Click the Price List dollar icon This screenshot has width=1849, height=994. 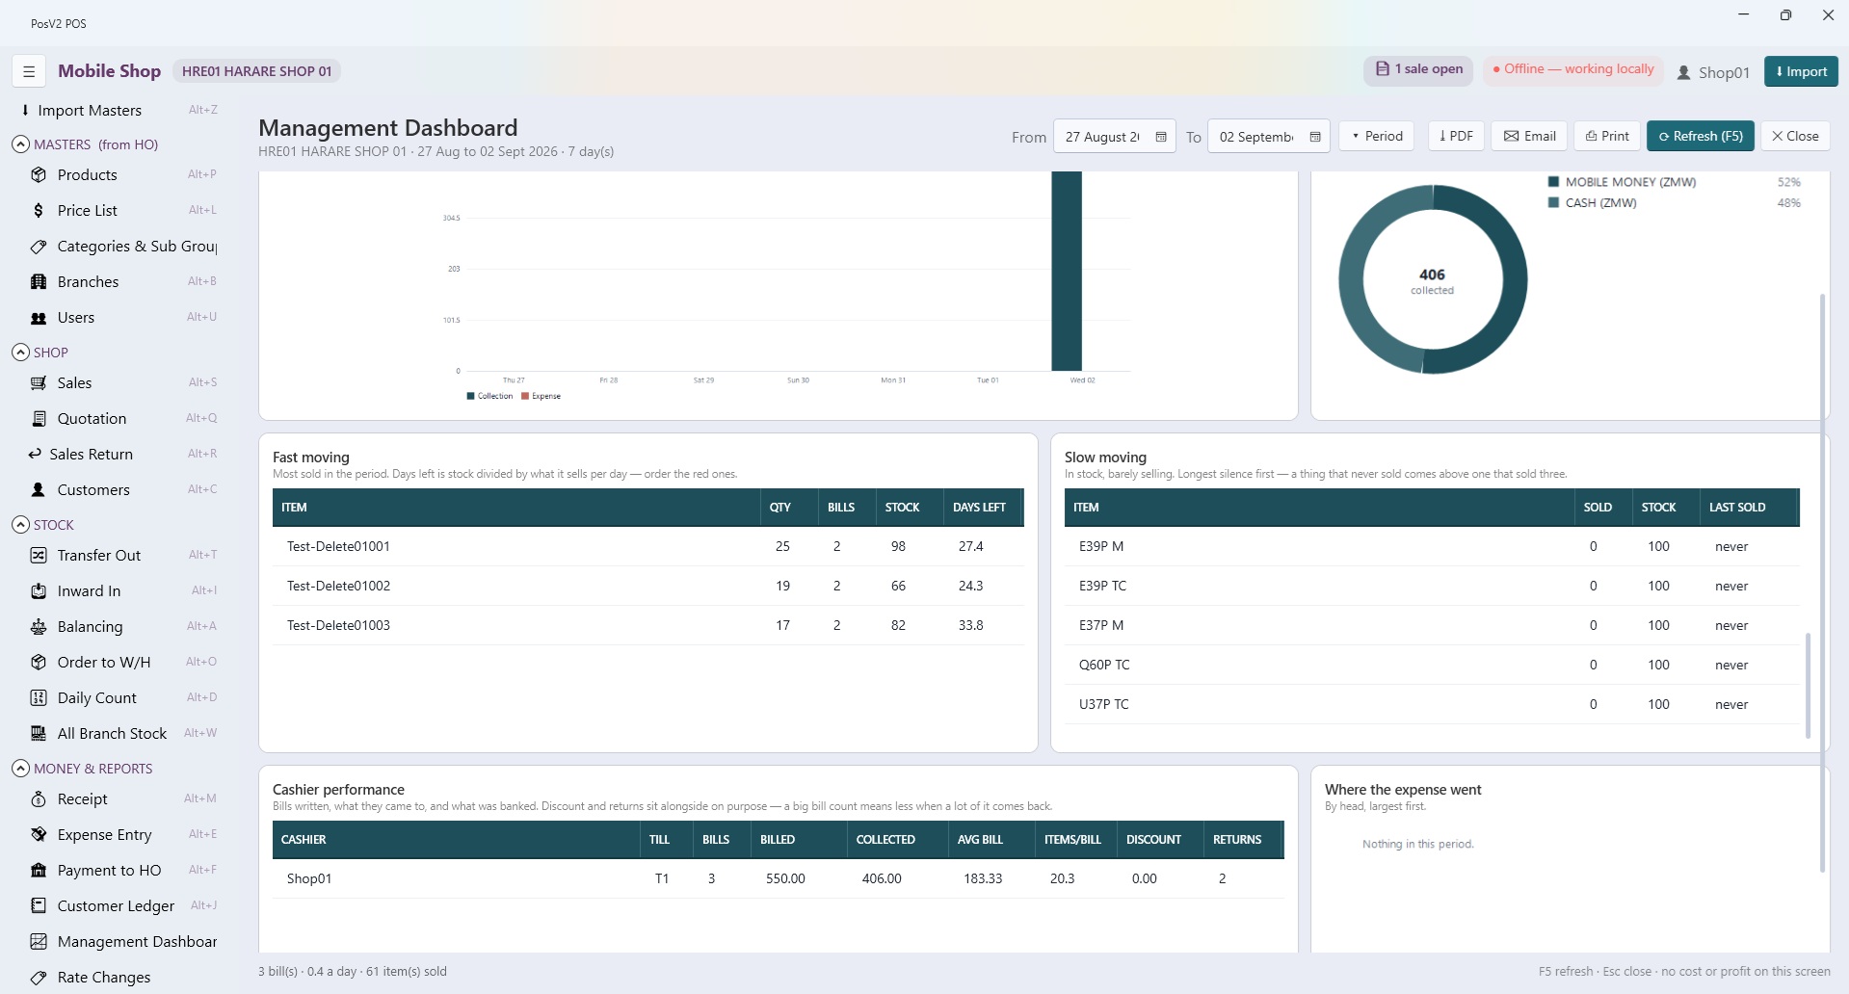click(39, 210)
